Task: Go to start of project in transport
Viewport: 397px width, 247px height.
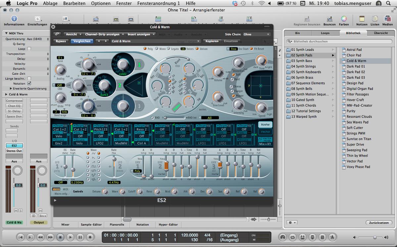Action: coord(21,237)
